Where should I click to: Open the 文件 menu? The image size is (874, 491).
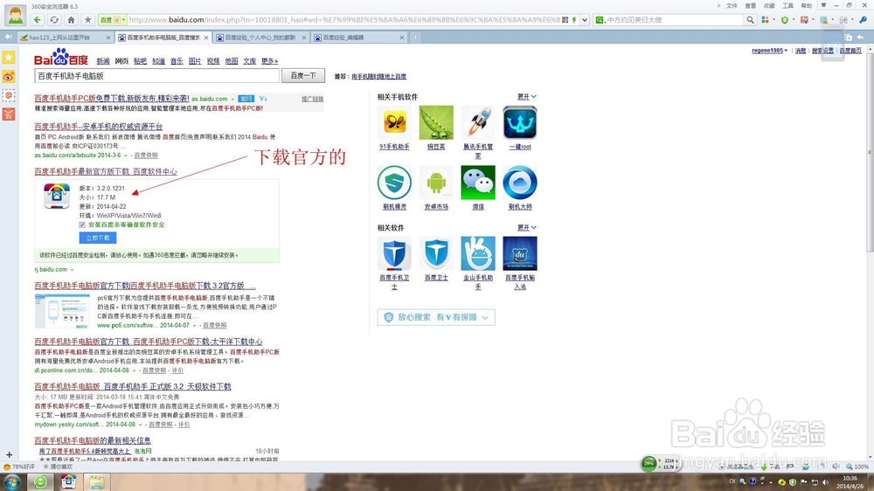coord(732,5)
